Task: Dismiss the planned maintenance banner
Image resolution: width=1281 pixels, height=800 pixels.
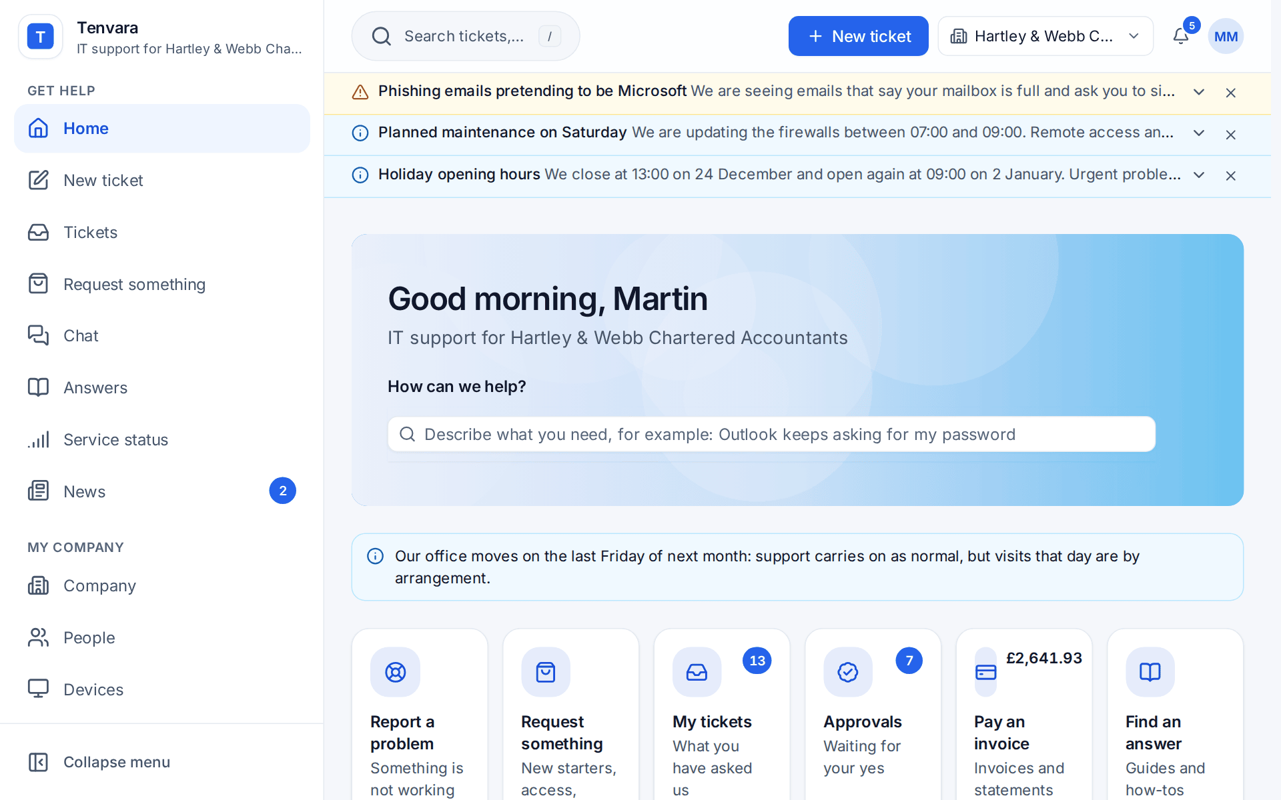Action: click(x=1231, y=135)
